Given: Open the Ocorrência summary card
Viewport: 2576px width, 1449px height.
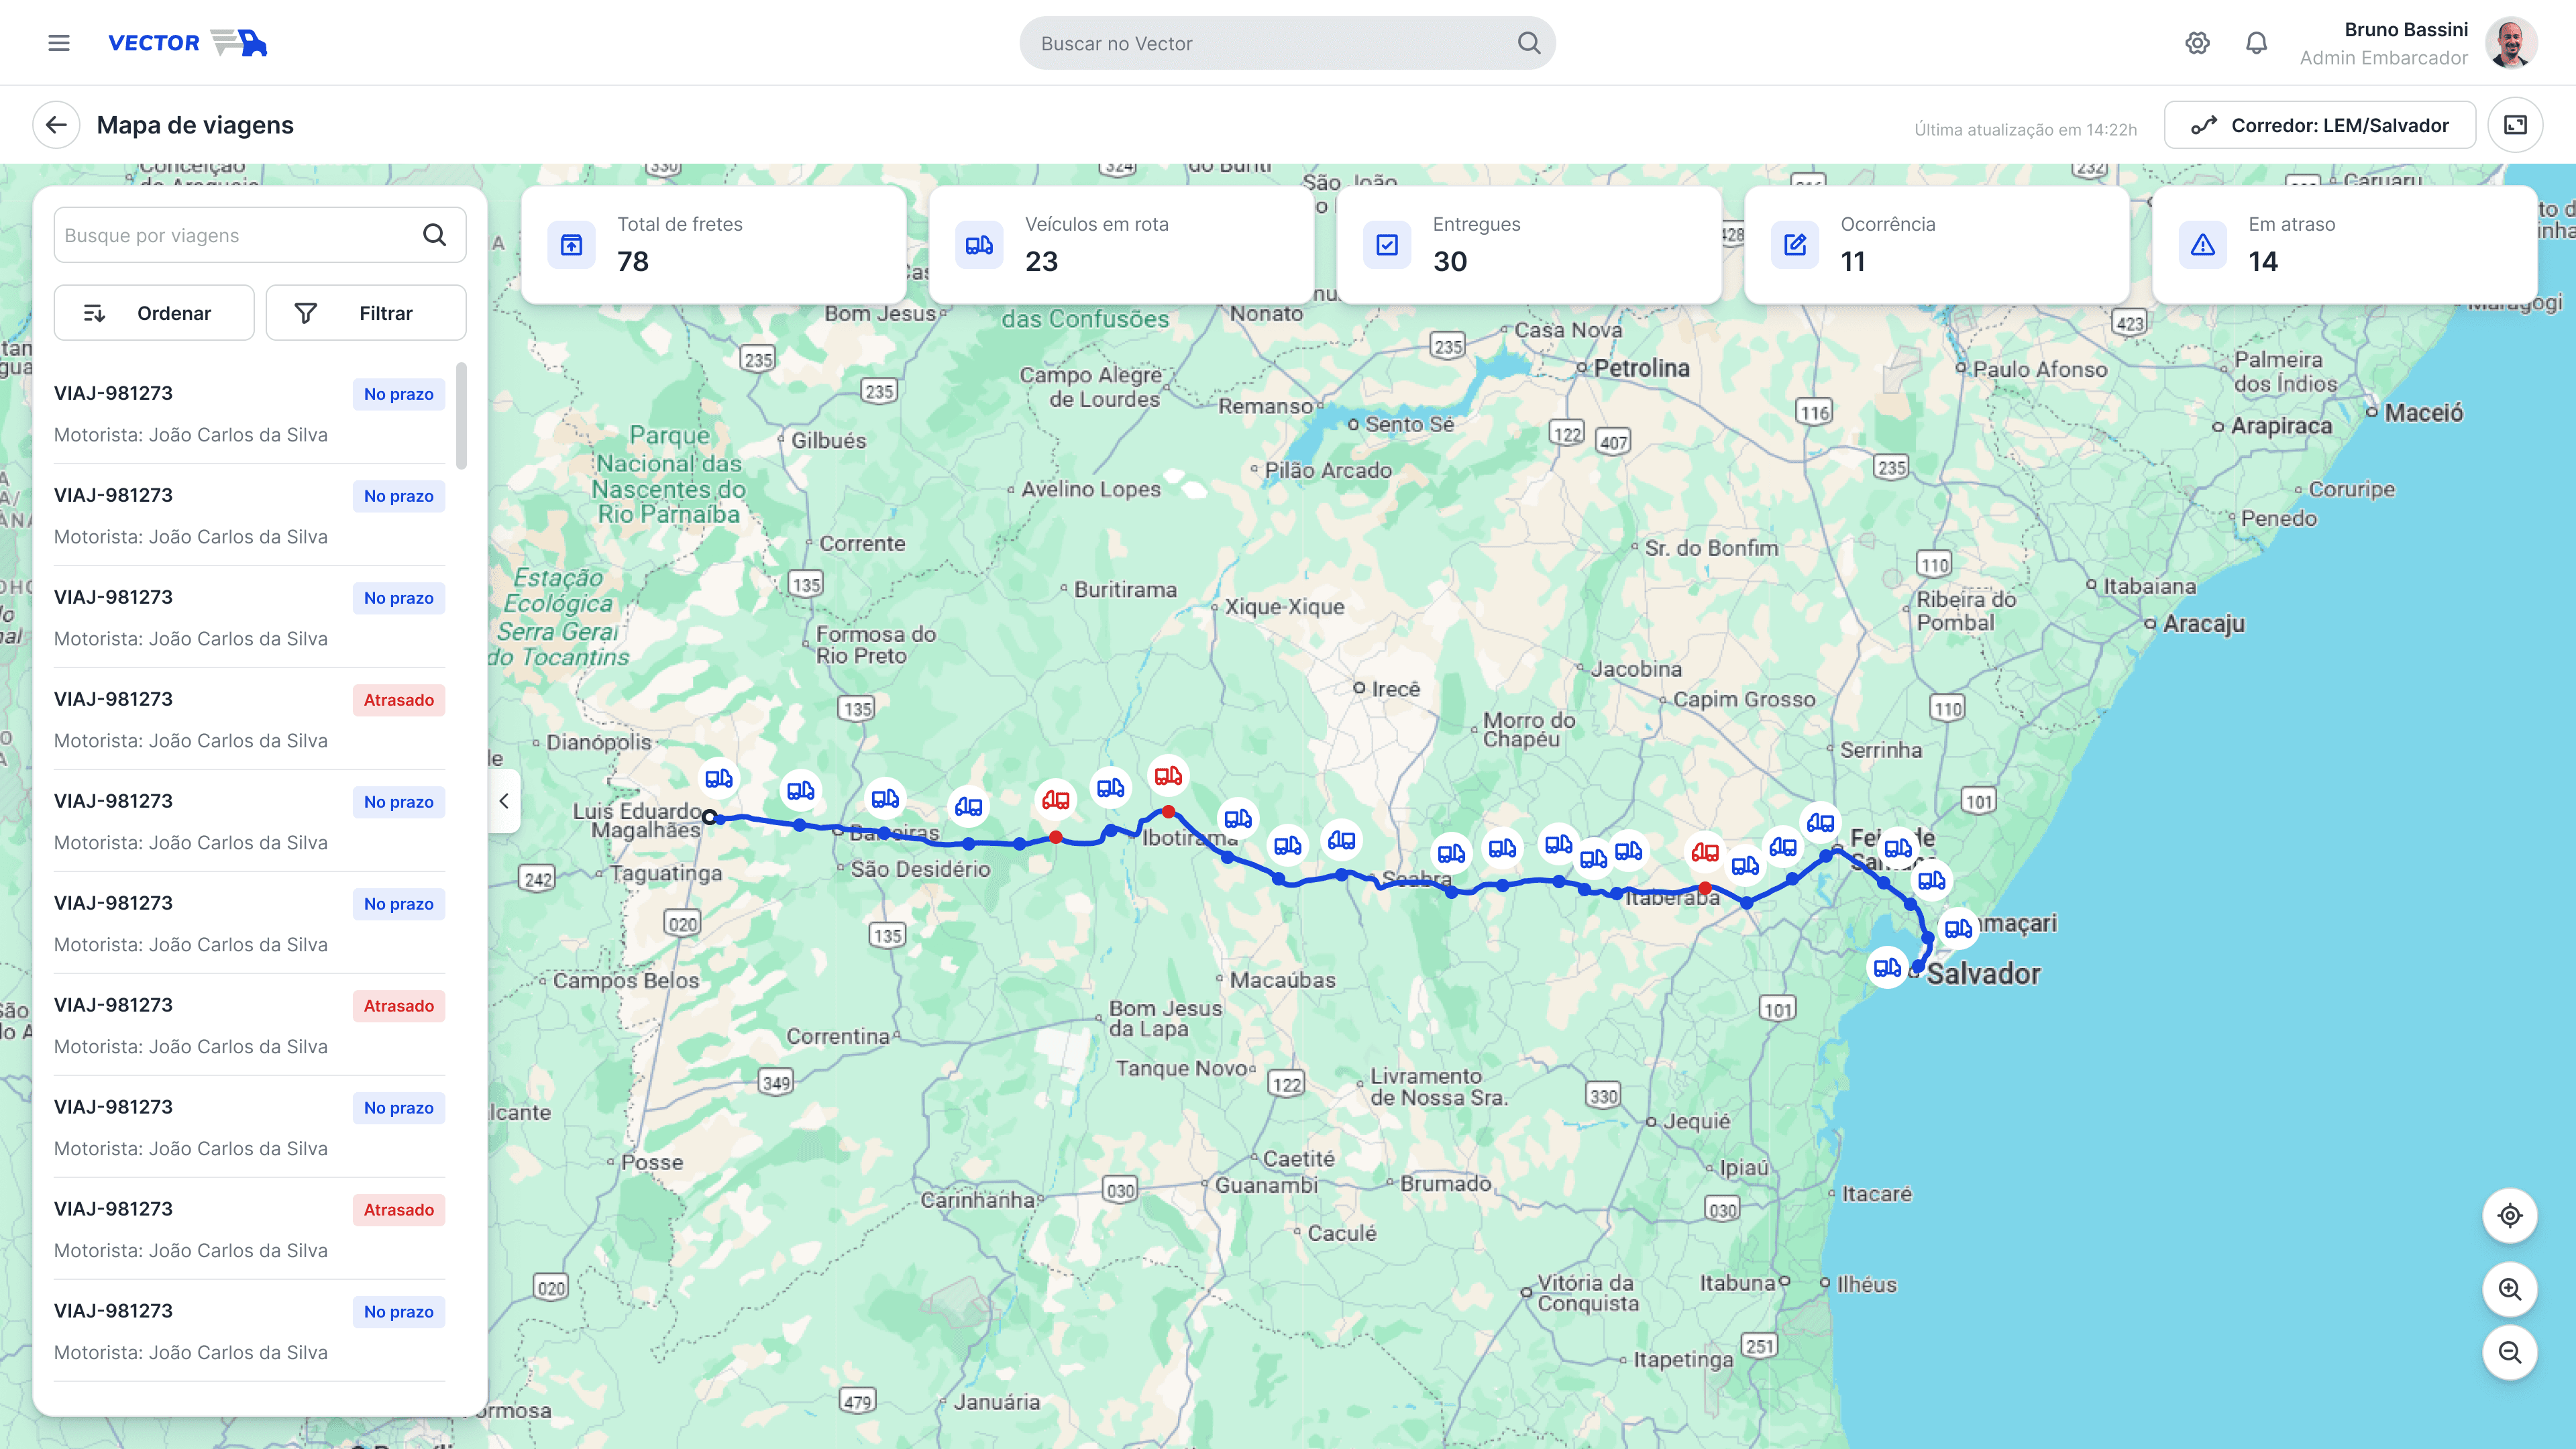Looking at the screenshot, I should point(1936,244).
